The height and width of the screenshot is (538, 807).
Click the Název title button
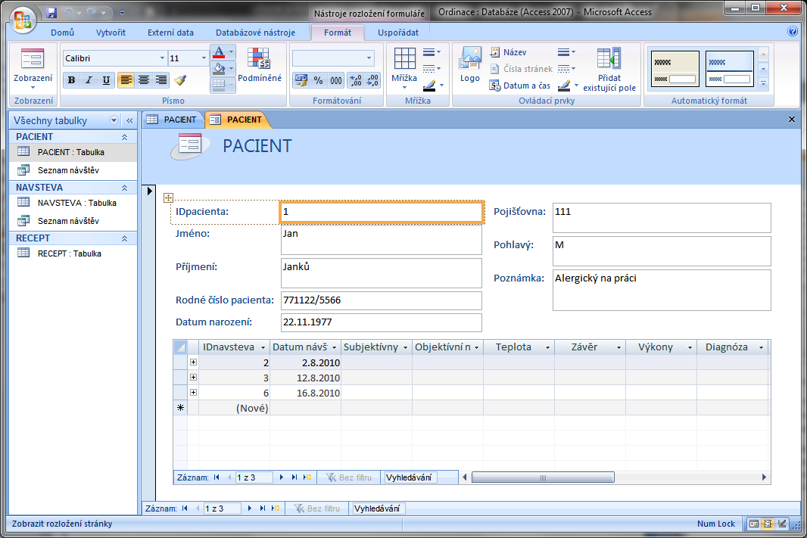508,52
